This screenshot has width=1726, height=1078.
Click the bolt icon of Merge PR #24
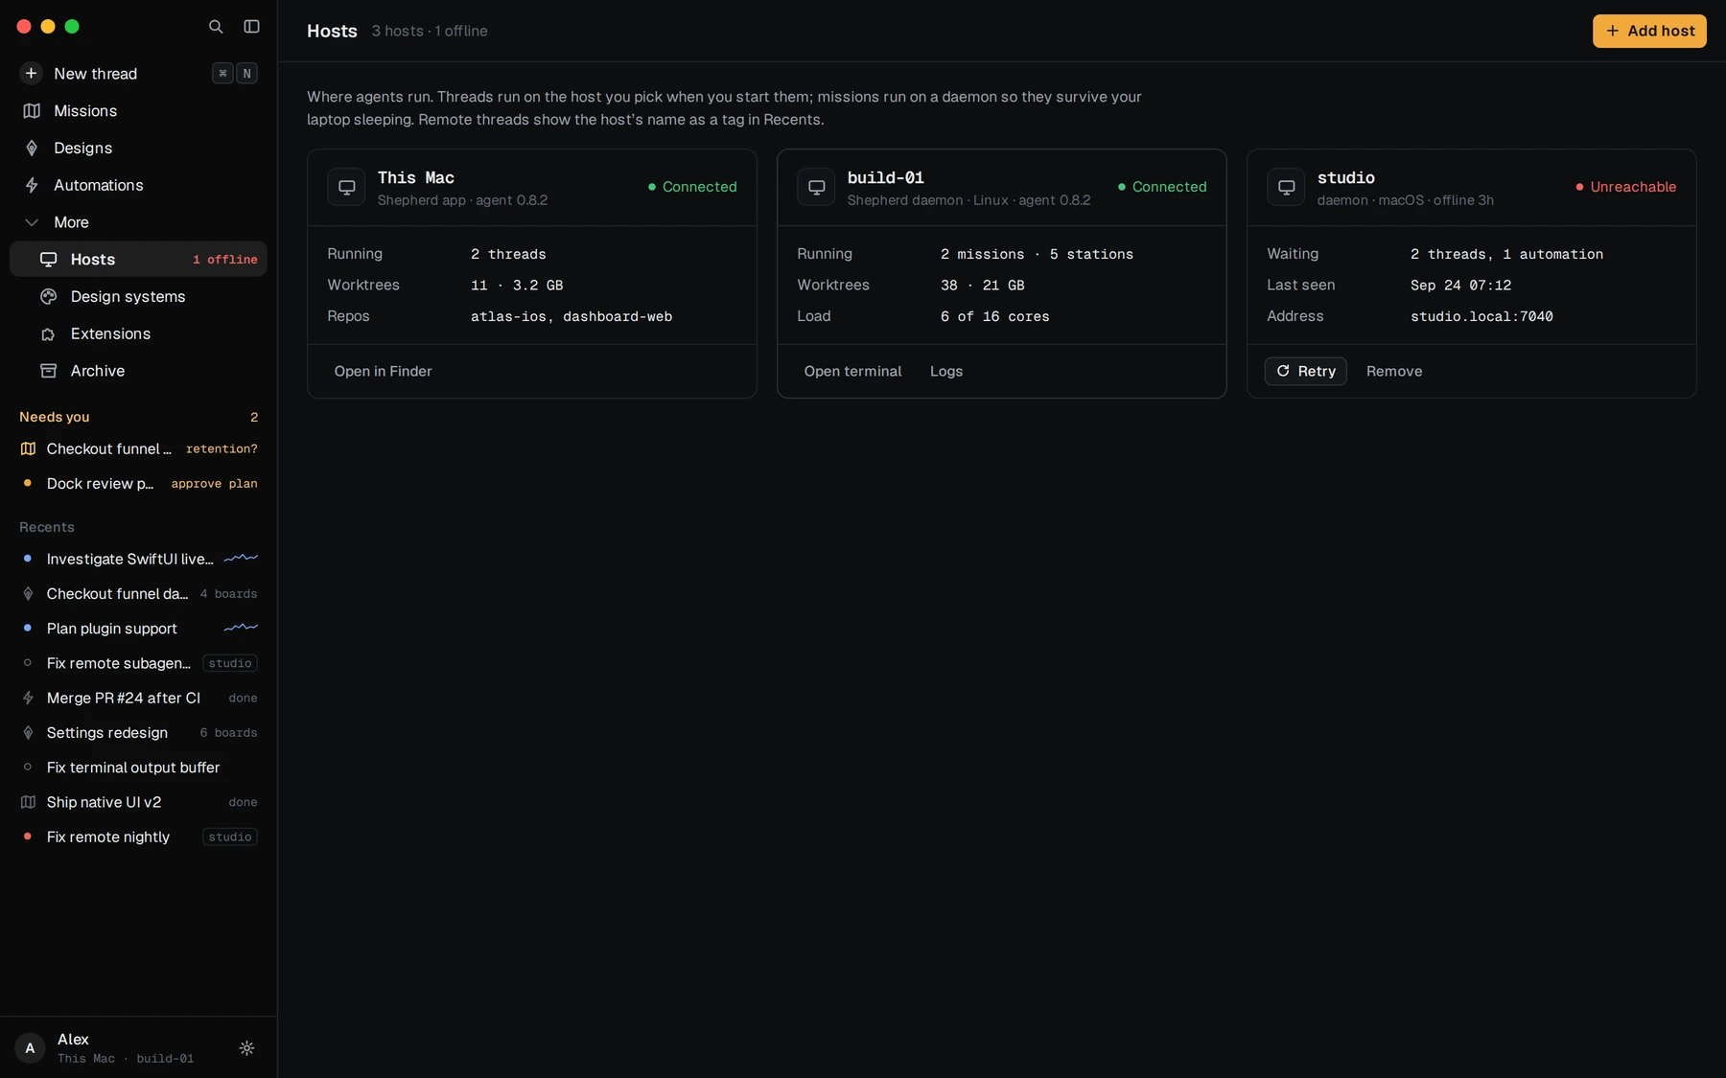click(x=28, y=698)
